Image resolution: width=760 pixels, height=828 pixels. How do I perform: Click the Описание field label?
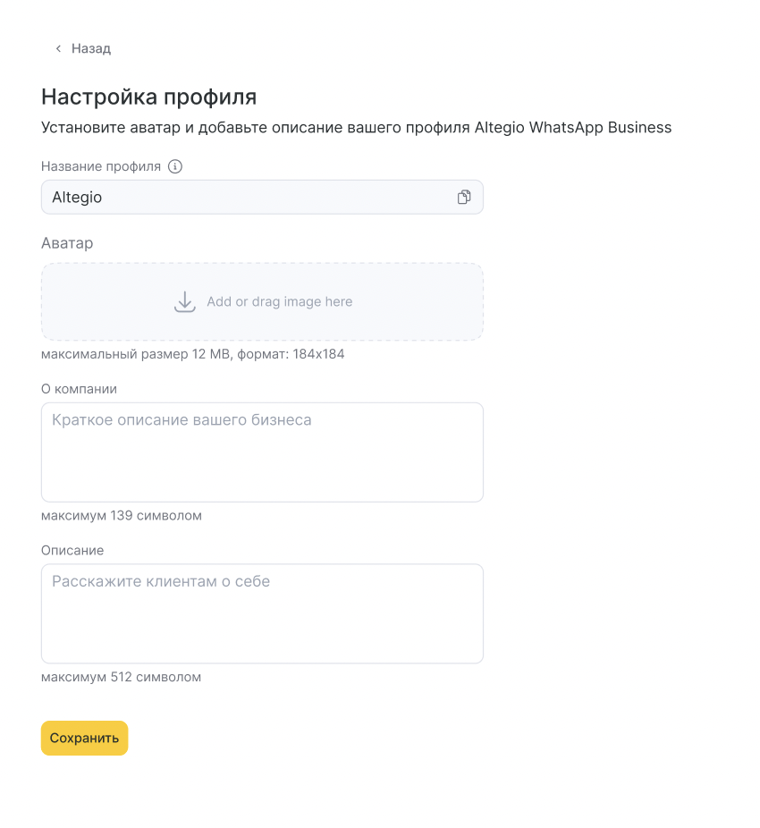(x=72, y=550)
